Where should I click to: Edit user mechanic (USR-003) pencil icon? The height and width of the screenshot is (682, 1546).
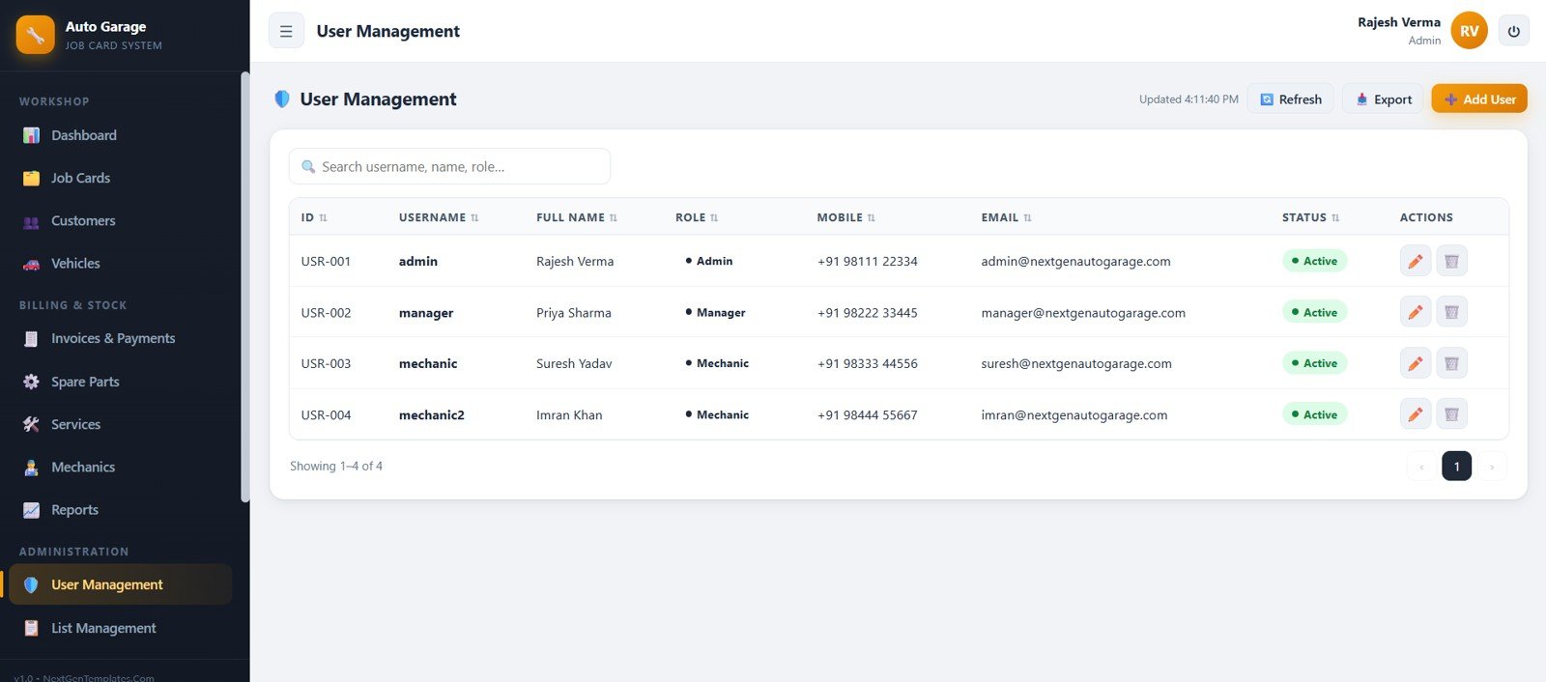pos(1416,363)
